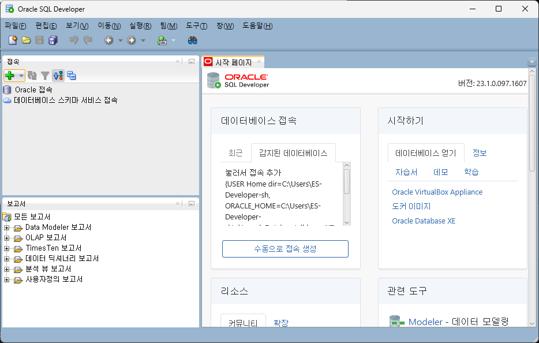Open the Modeler link
Image resolution: width=539 pixels, height=343 pixels.
point(425,322)
